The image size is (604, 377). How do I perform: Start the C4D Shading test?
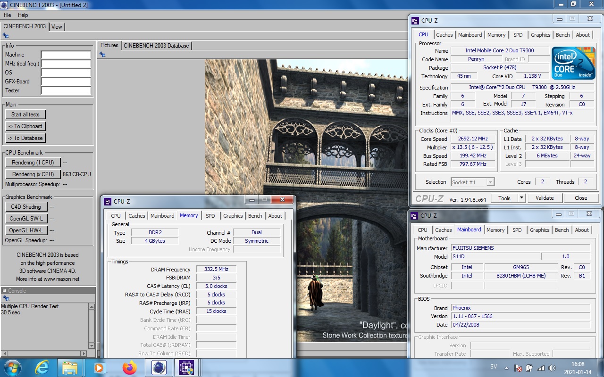26,207
